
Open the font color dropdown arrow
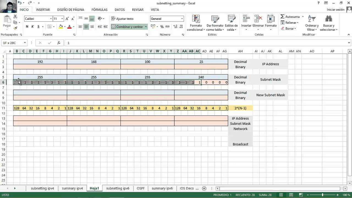point(73,27)
